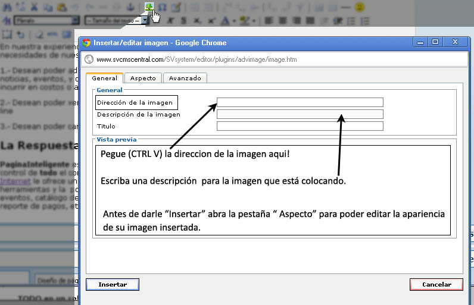Click the insert image toolbar icon
Image resolution: width=474 pixels, height=305 pixels.
tap(149, 7)
